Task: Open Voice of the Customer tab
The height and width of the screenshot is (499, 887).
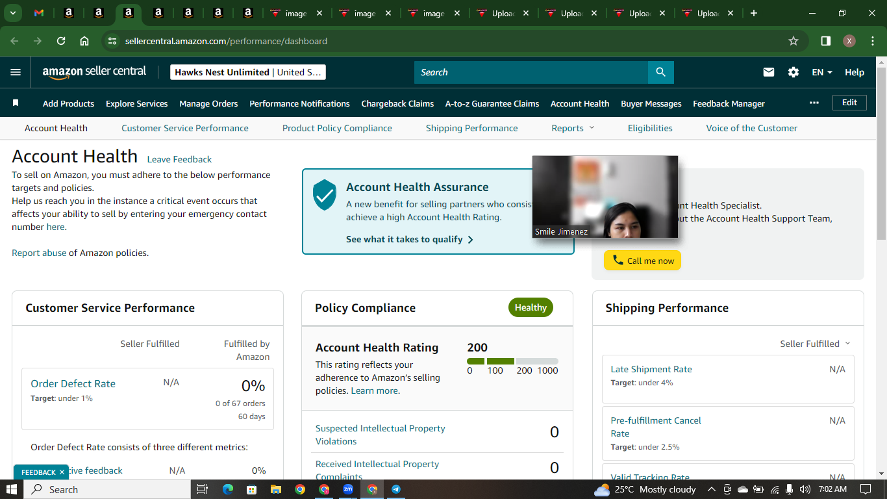Action: click(752, 128)
